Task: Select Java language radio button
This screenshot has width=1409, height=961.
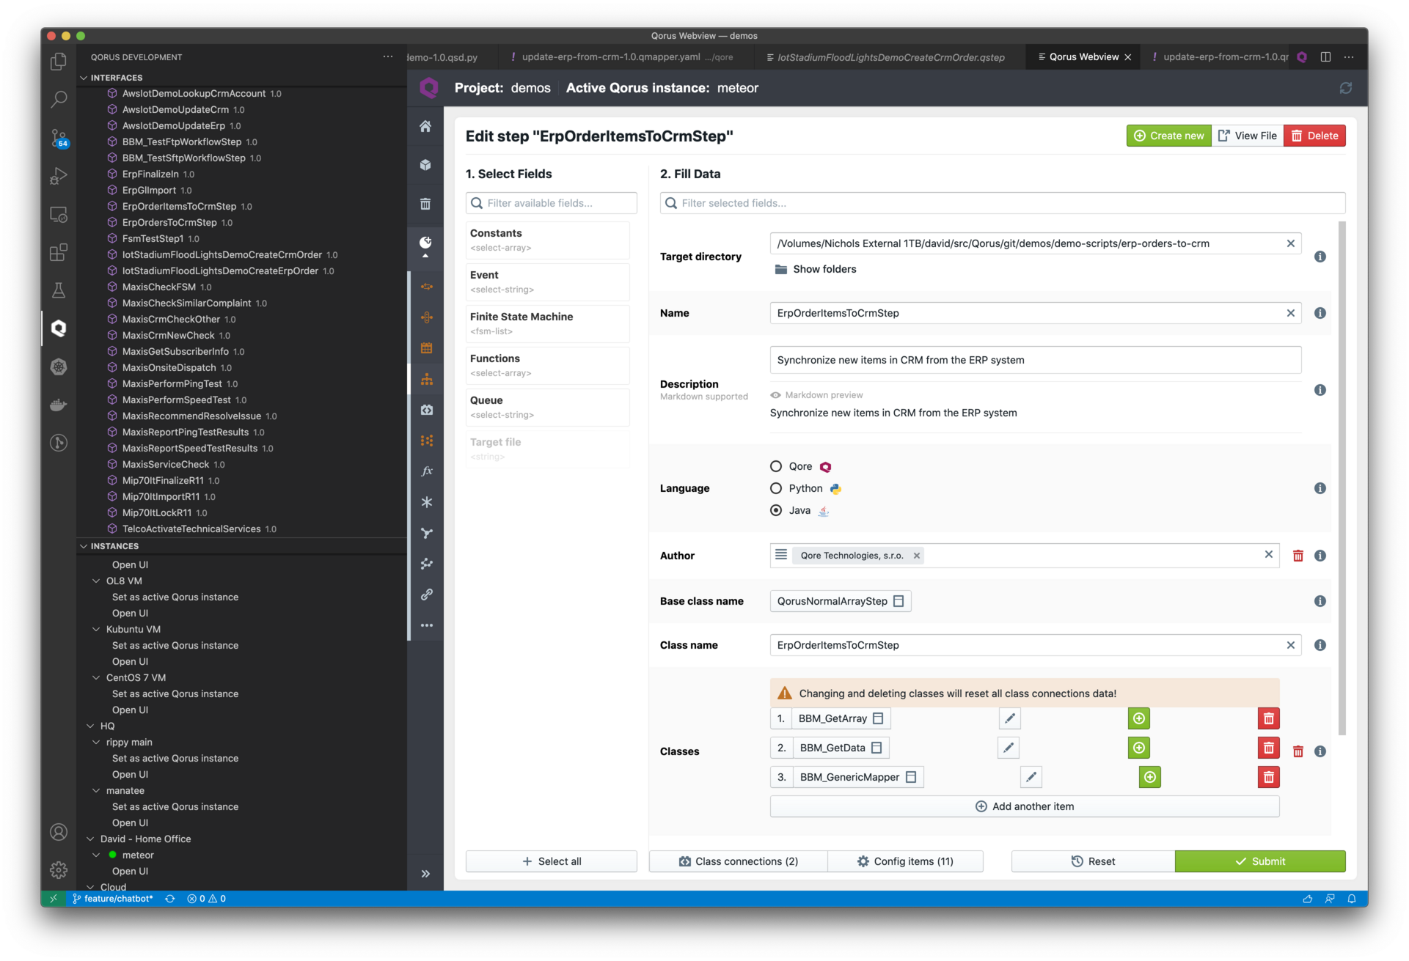Action: point(776,510)
